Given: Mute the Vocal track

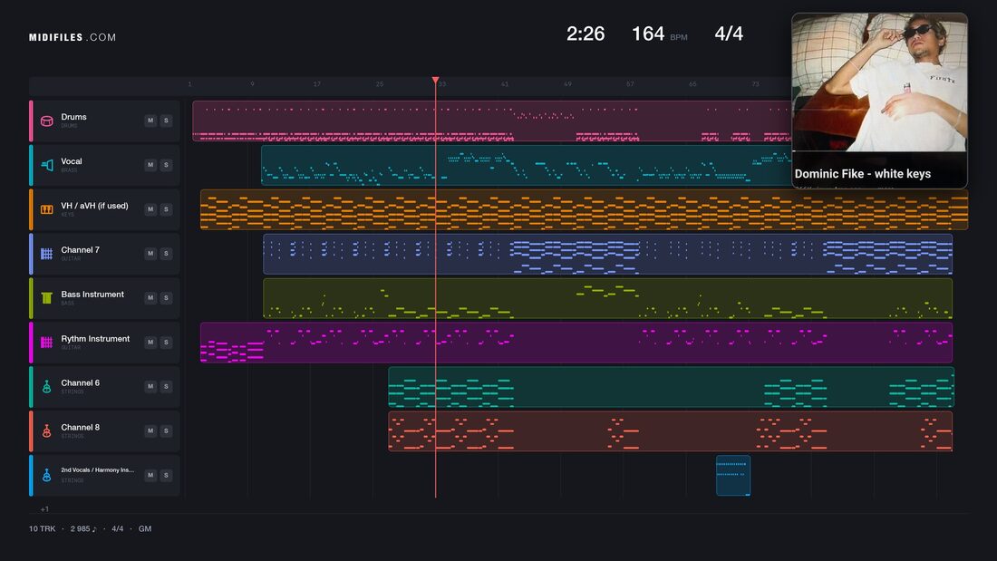Looking at the screenshot, I should [150, 165].
